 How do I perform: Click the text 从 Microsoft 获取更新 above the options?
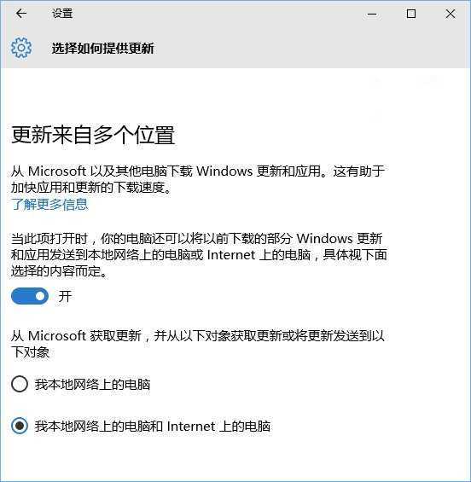point(198,344)
